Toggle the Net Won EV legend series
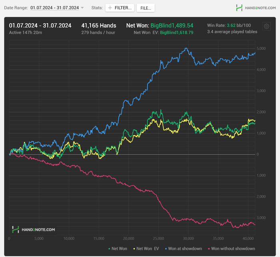Screen dimensions: 280x257 (x=146, y=249)
